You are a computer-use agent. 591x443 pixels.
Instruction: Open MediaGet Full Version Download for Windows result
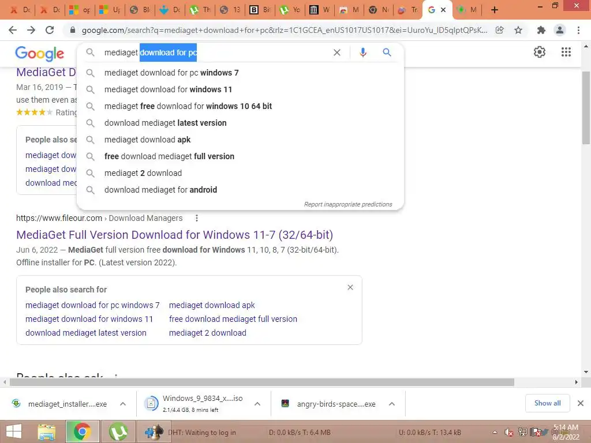(174, 235)
